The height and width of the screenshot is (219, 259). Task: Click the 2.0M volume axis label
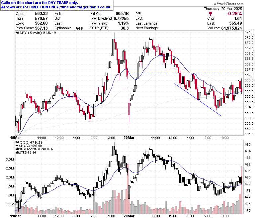10,177
